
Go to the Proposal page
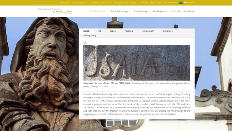(x=175, y=11)
